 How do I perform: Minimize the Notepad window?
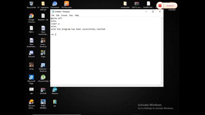point(146,11)
